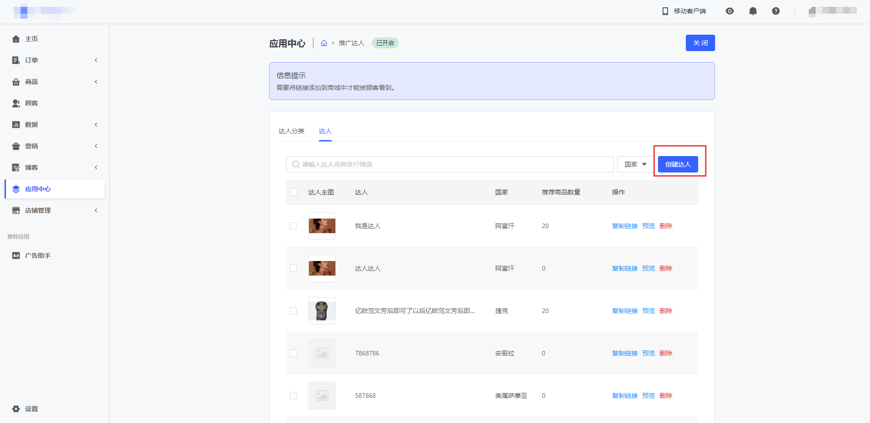870x423 pixels.
Task: Click the eye preview icon in top bar
Action: [730, 11]
